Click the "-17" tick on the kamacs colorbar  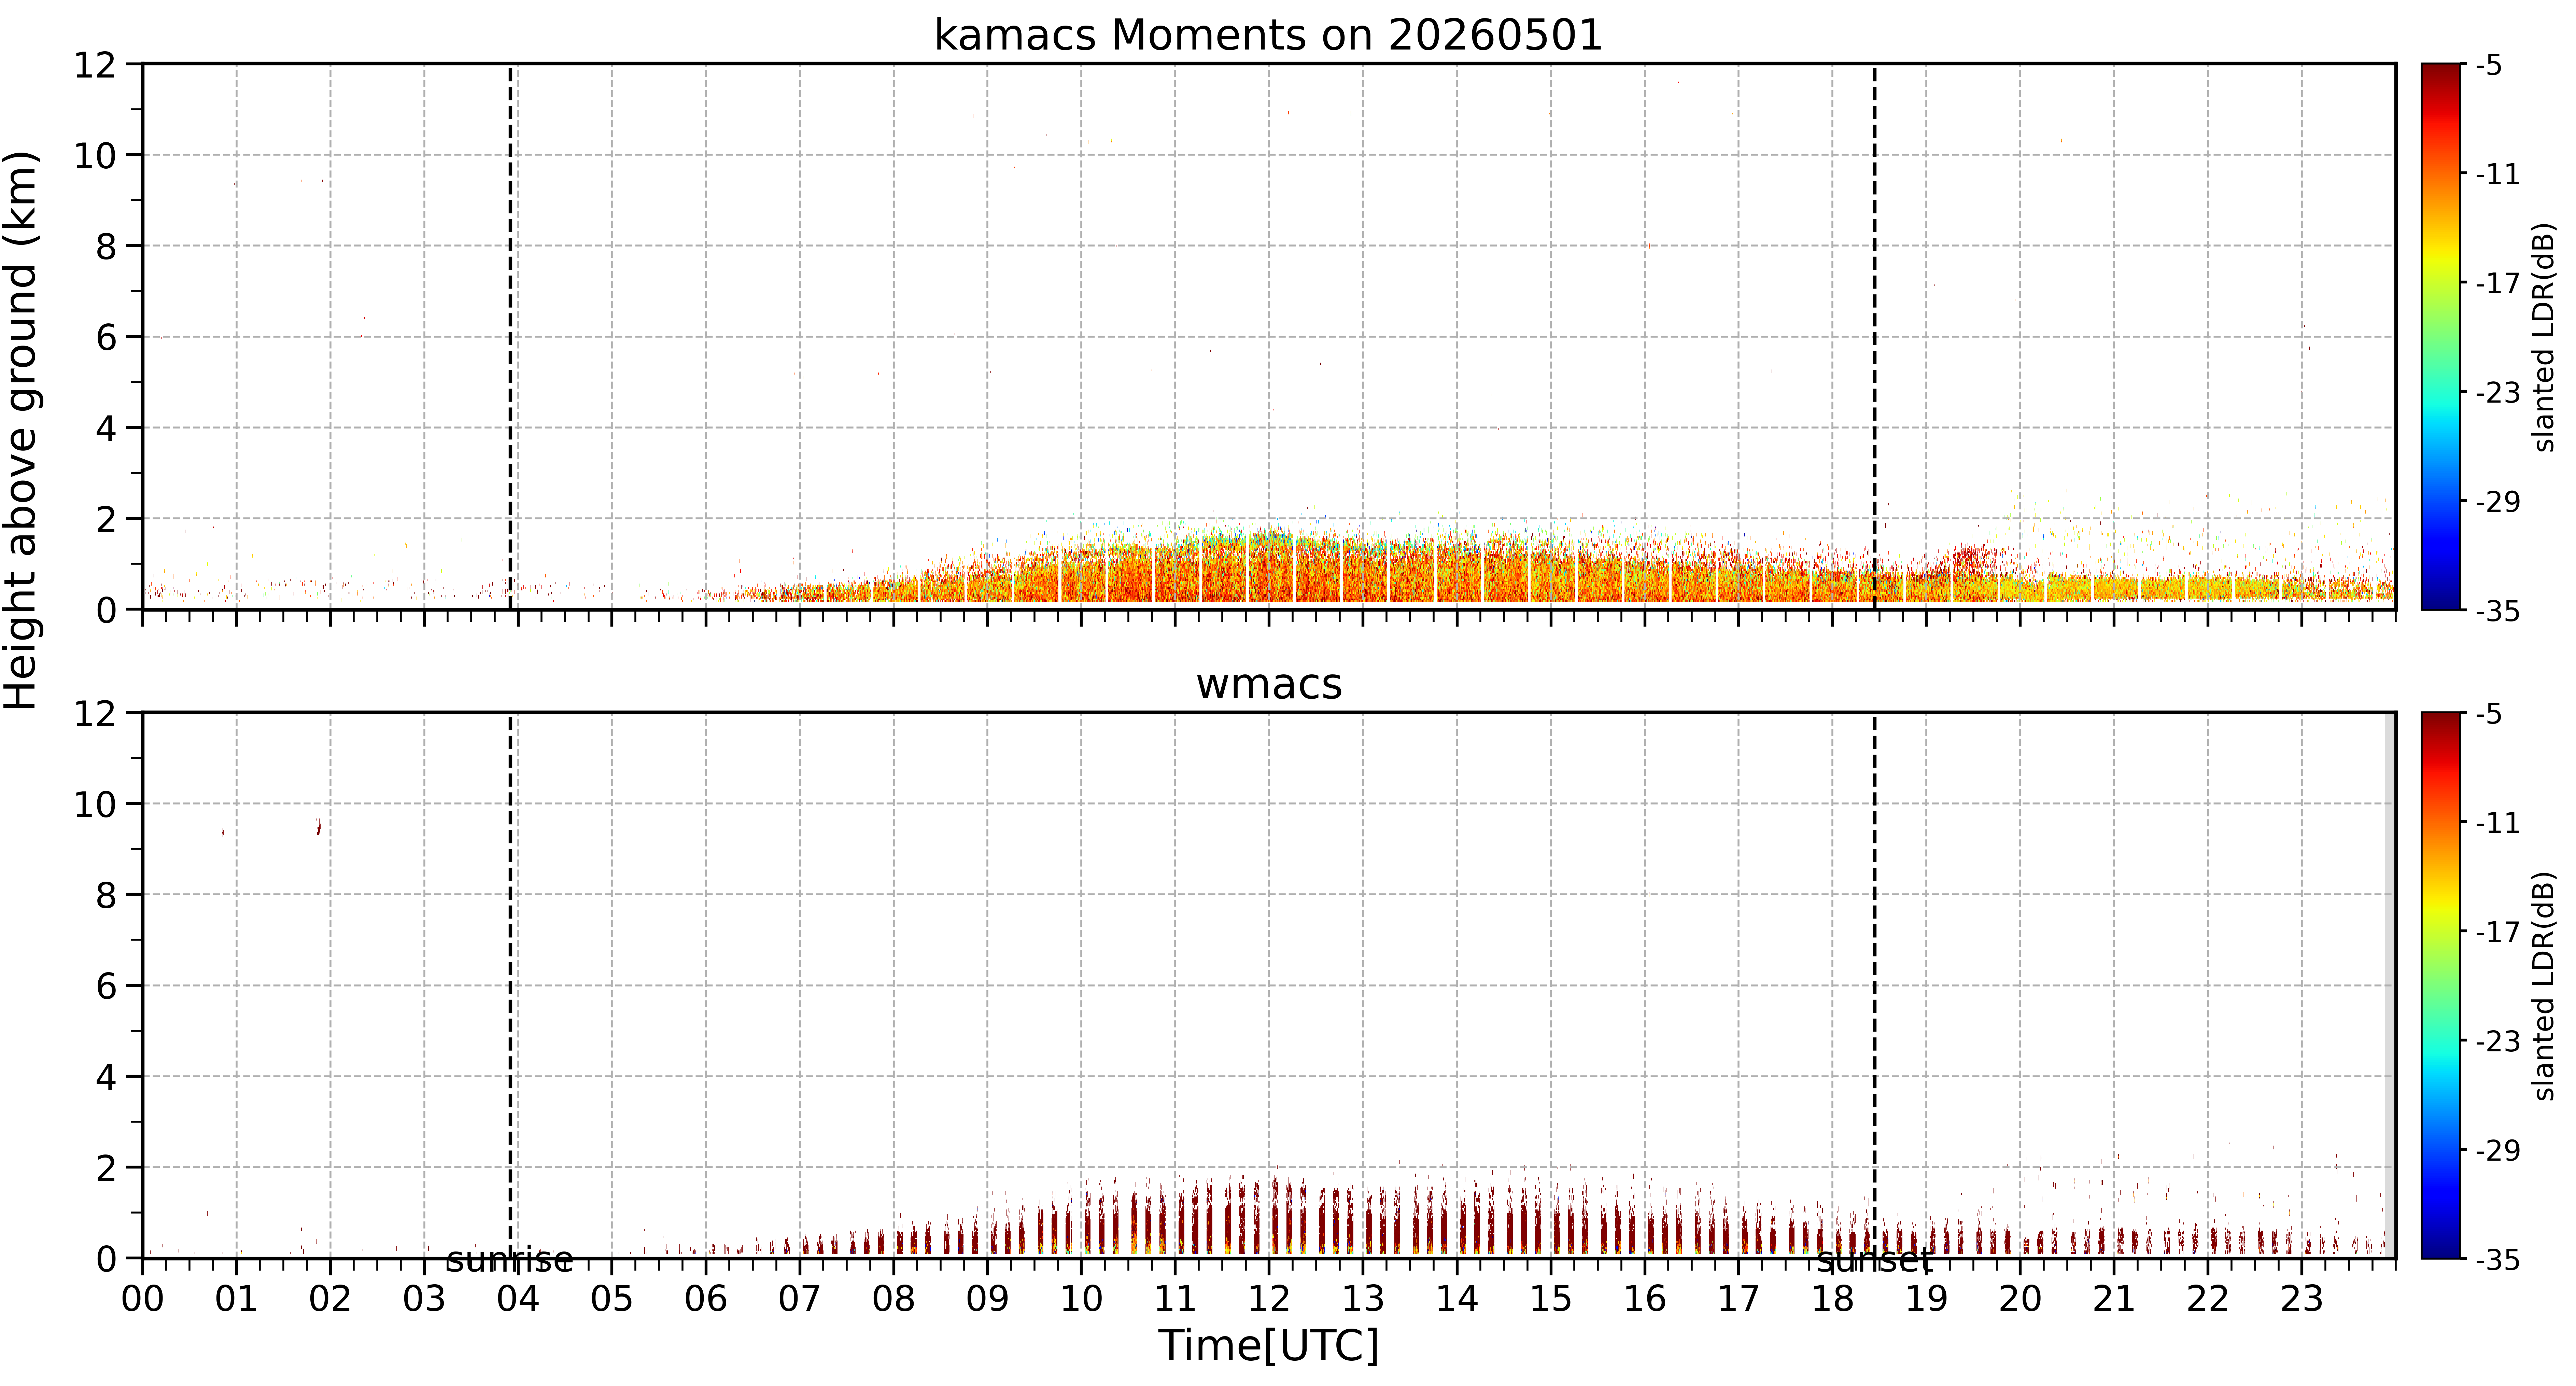2497,283
